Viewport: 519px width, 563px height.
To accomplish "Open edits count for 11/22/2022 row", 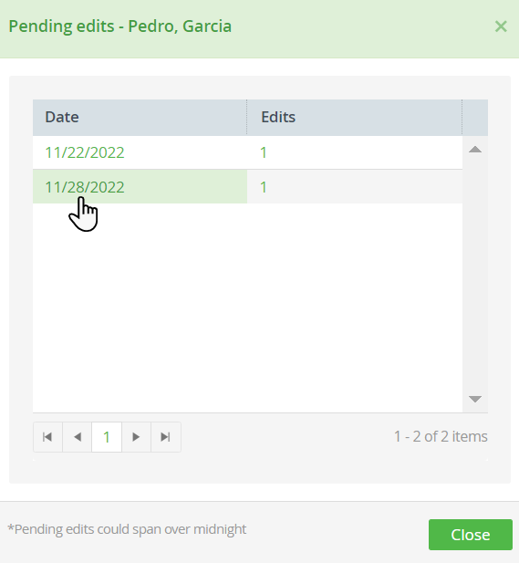I will coord(264,152).
